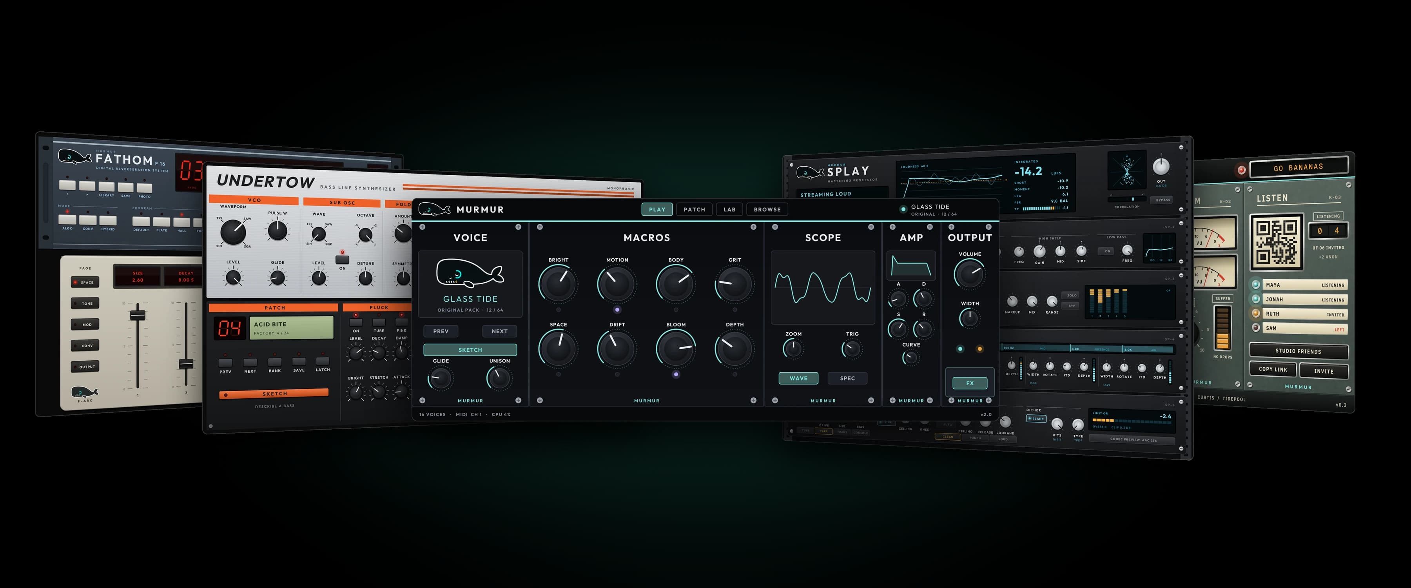The height and width of the screenshot is (588, 1411).
Task: Turn the BRIGHT macro knob
Action: (x=558, y=283)
